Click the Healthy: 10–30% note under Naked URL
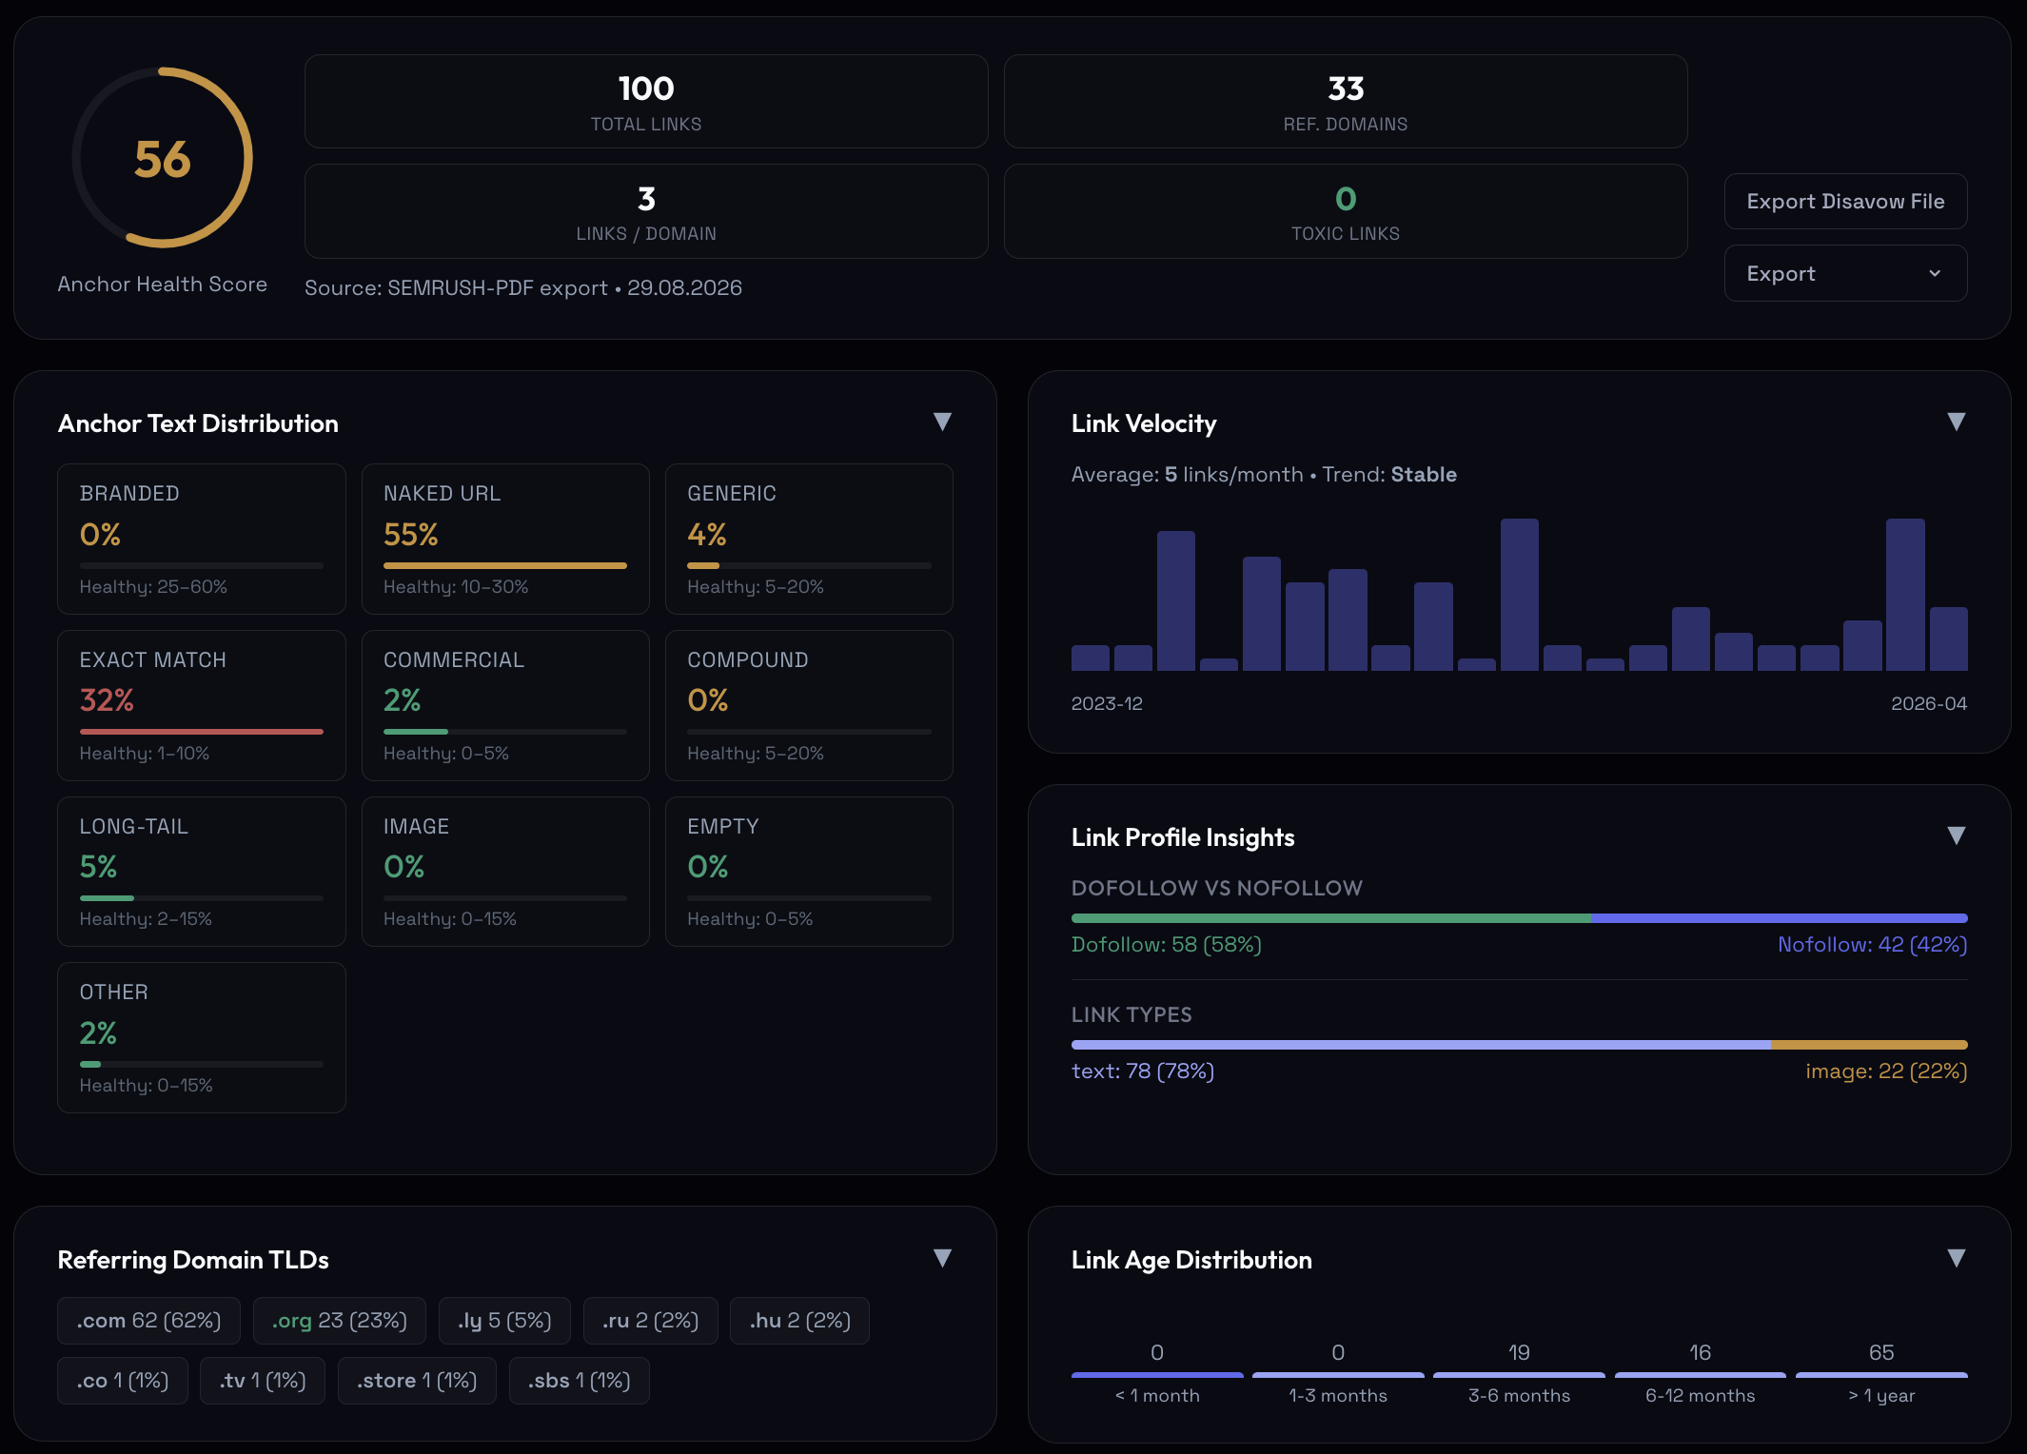The height and width of the screenshot is (1454, 2027). (x=456, y=586)
